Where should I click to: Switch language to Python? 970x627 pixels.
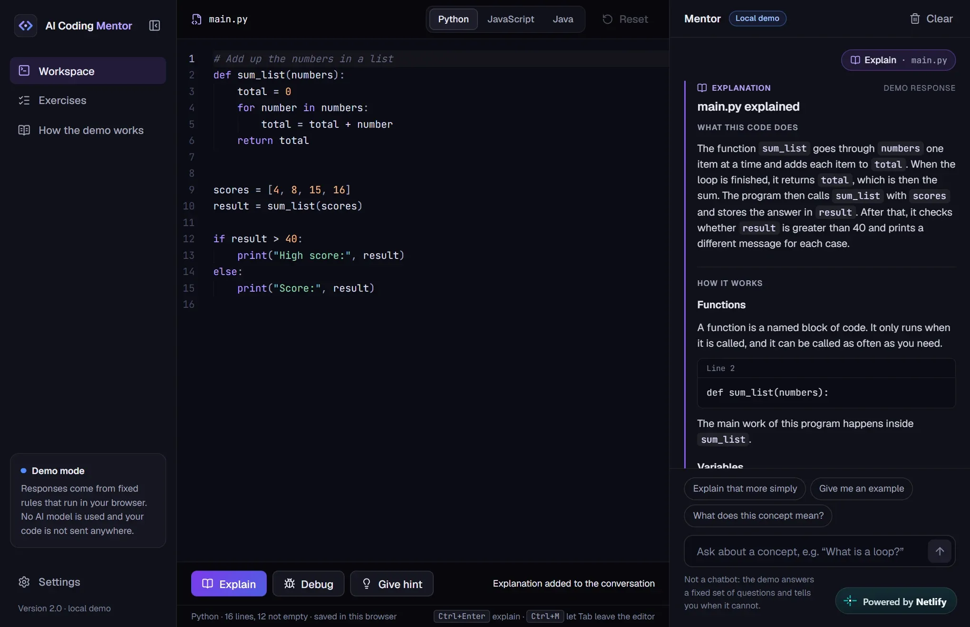point(453,19)
